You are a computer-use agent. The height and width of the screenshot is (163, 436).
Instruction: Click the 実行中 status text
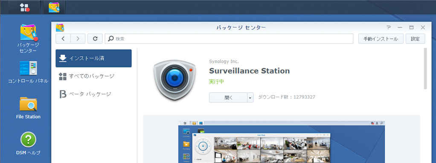pyautogui.click(x=216, y=82)
